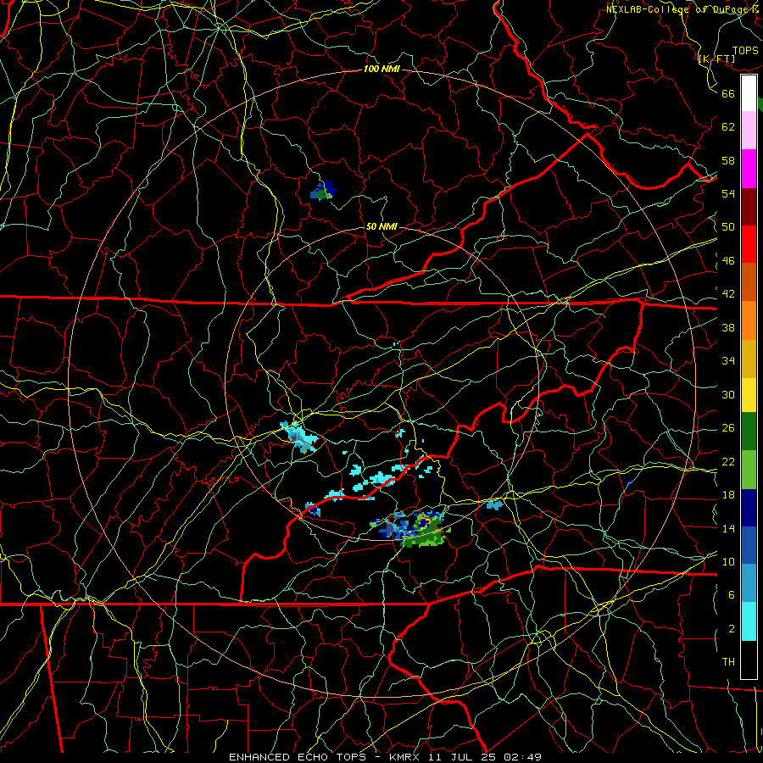763x763 pixels.
Task: Select the 2 legend value
Action: (731, 629)
